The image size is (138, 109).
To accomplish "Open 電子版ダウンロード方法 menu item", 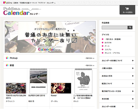I will point(117,91).
